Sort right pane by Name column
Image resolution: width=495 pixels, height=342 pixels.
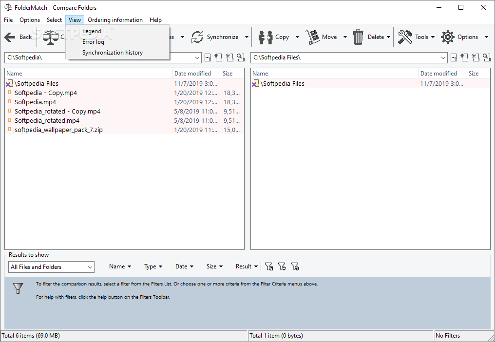click(x=335, y=73)
